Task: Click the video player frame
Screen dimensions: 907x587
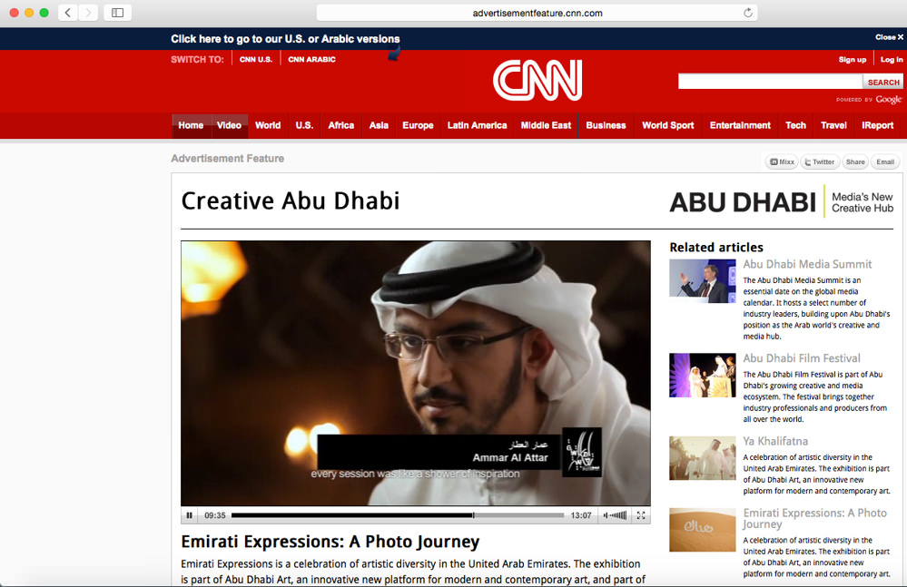Action: (415, 373)
